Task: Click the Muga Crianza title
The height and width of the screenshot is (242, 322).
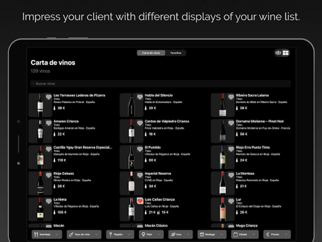Action: (247, 226)
